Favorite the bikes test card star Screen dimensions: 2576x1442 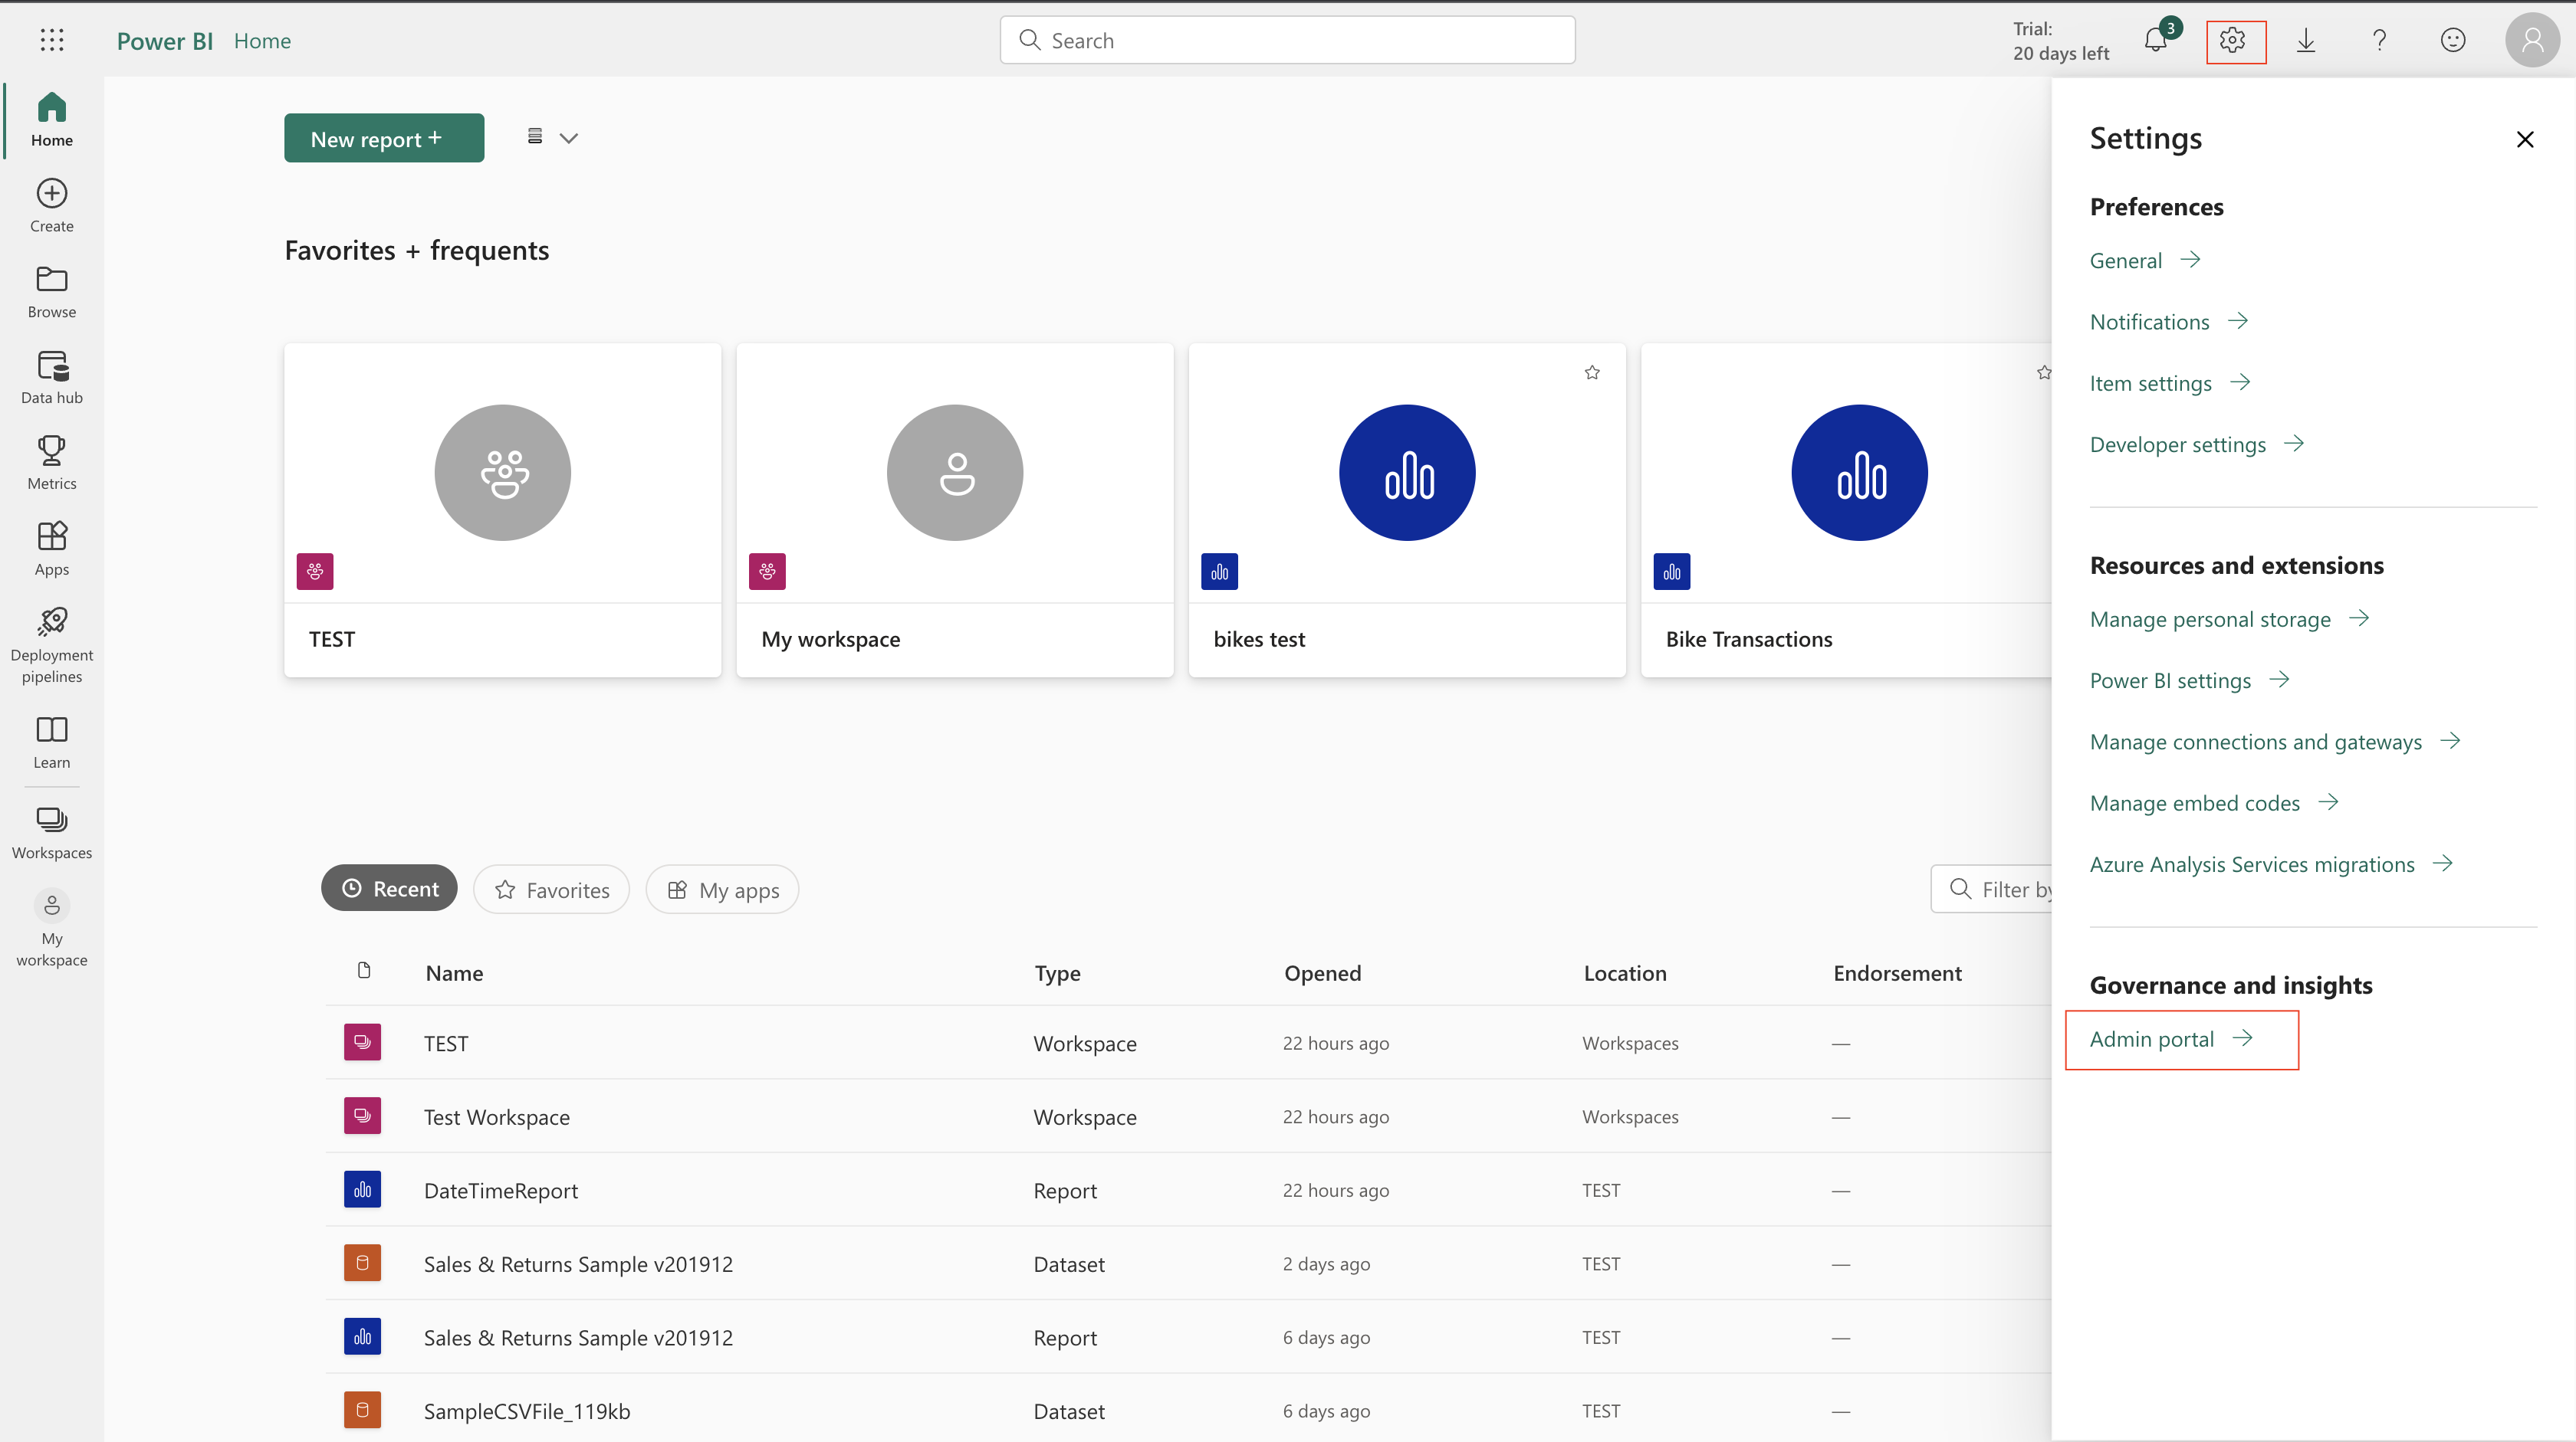coord(1592,372)
